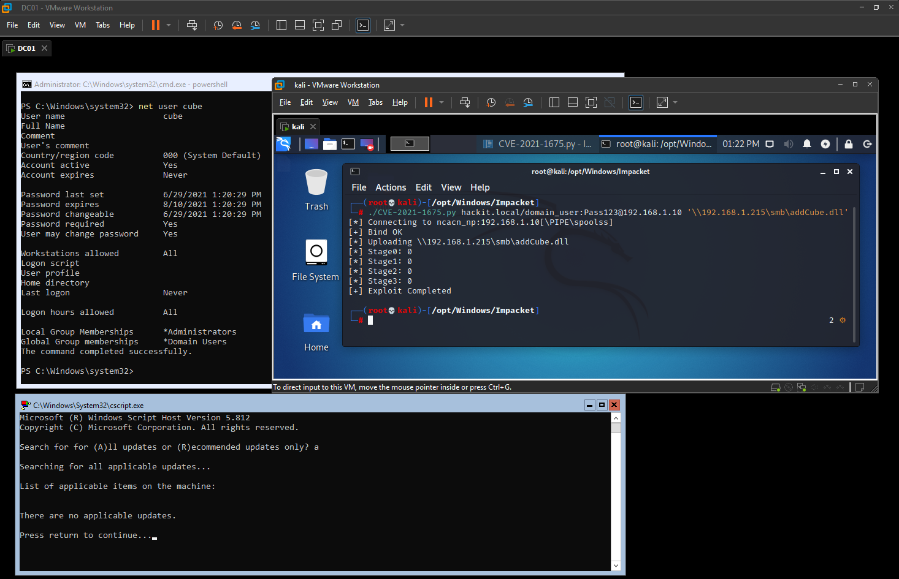The height and width of the screenshot is (579, 899).
Task: Close the kali tab
Action: pyautogui.click(x=313, y=127)
